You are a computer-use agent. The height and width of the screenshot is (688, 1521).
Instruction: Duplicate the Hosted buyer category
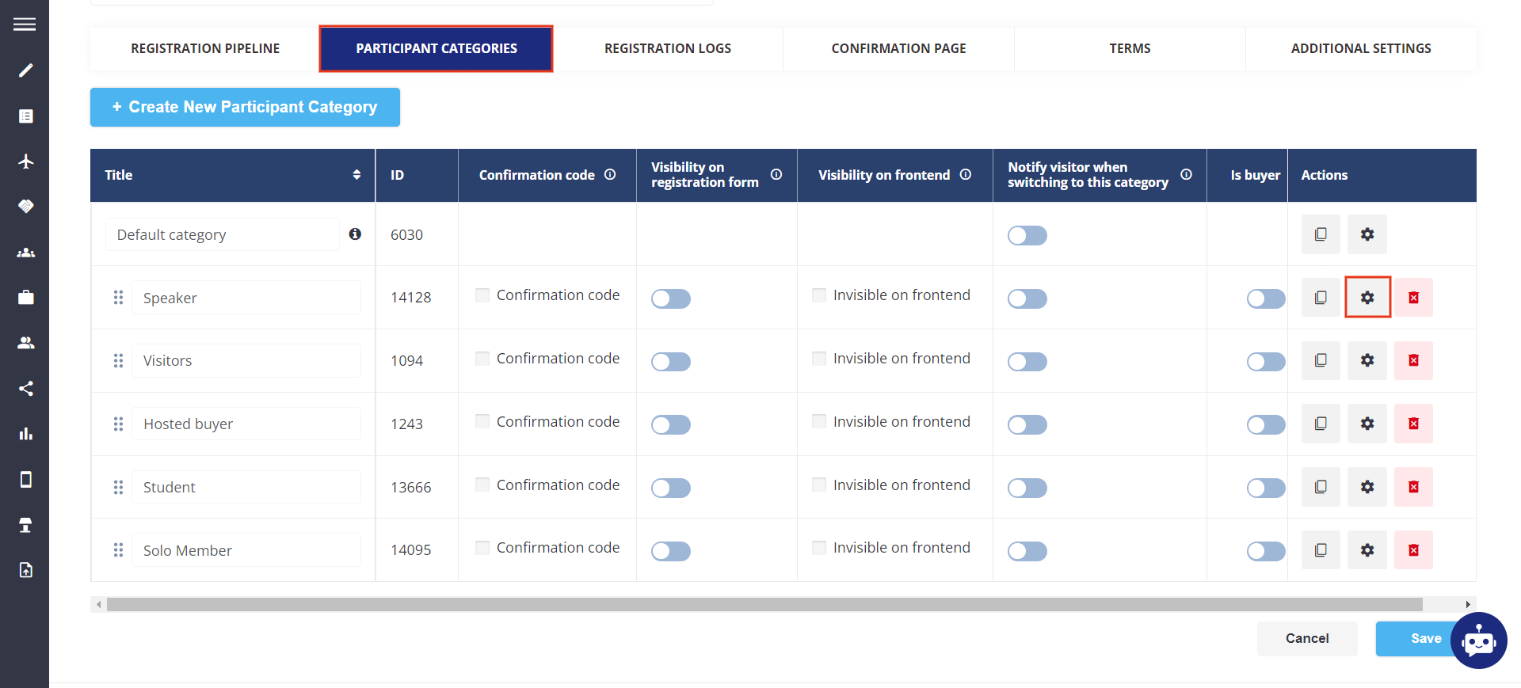click(1321, 424)
